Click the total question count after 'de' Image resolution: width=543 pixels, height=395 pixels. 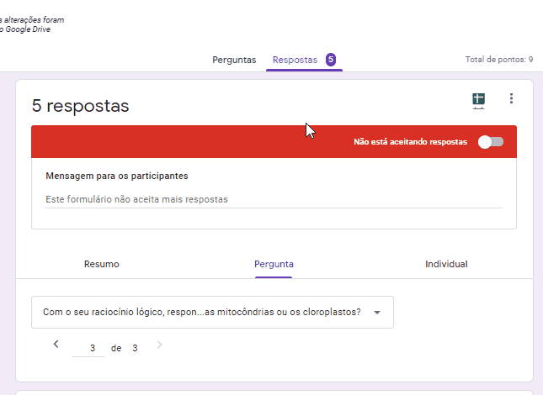[135, 348]
